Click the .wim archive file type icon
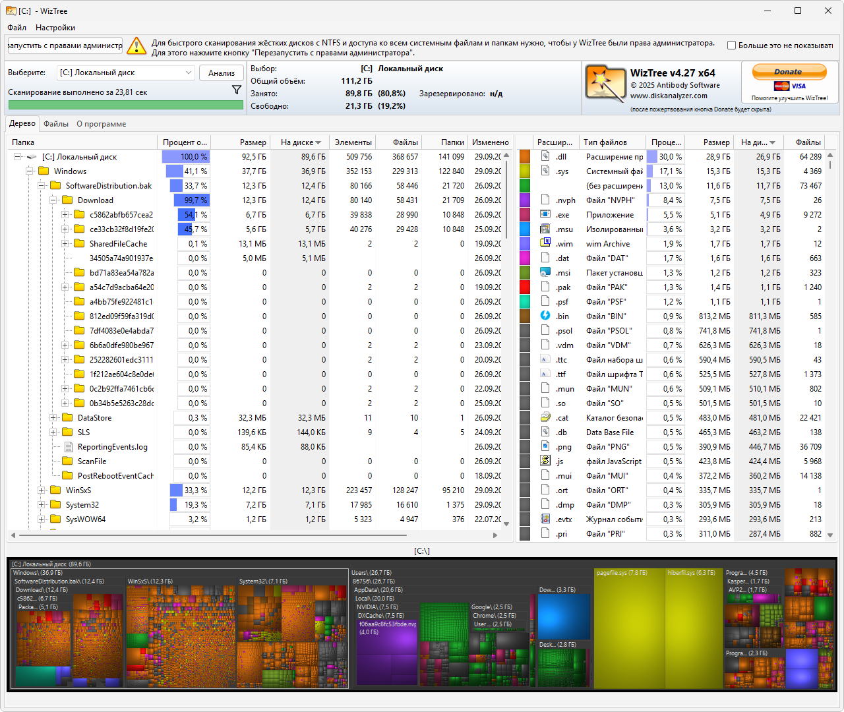844x712 pixels. point(545,243)
